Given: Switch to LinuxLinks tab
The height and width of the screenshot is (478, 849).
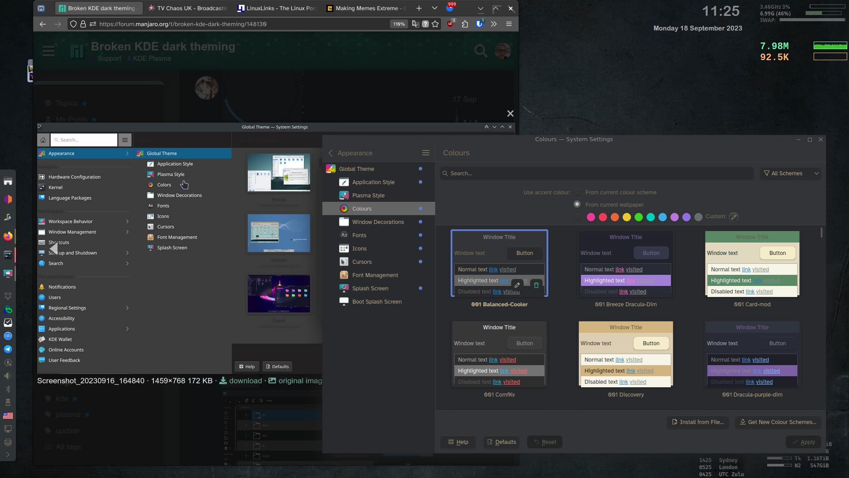Looking at the screenshot, I should tap(277, 8).
